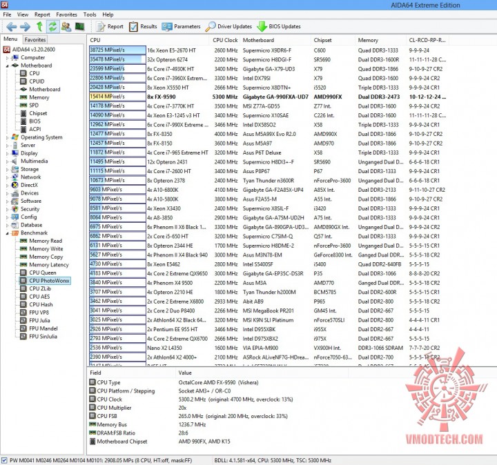Screen dimensions: 497x465
Task: Expand the Storage tree node
Action: point(8,170)
